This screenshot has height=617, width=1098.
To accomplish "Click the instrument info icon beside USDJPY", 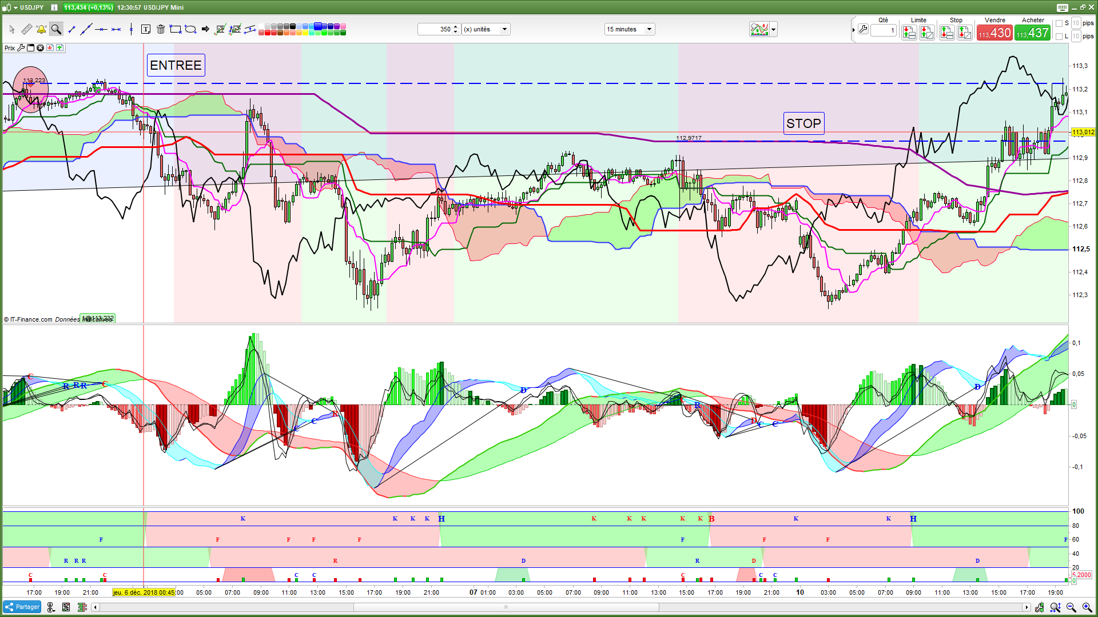I will (x=54, y=7).
